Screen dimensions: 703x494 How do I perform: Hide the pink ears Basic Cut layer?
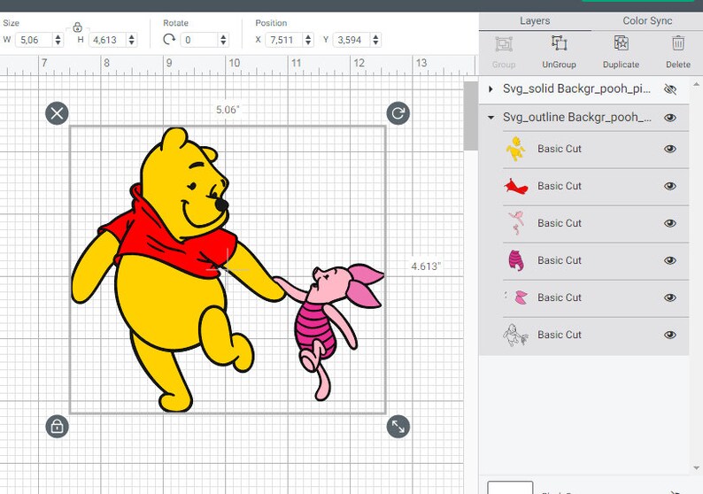click(x=670, y=297)
